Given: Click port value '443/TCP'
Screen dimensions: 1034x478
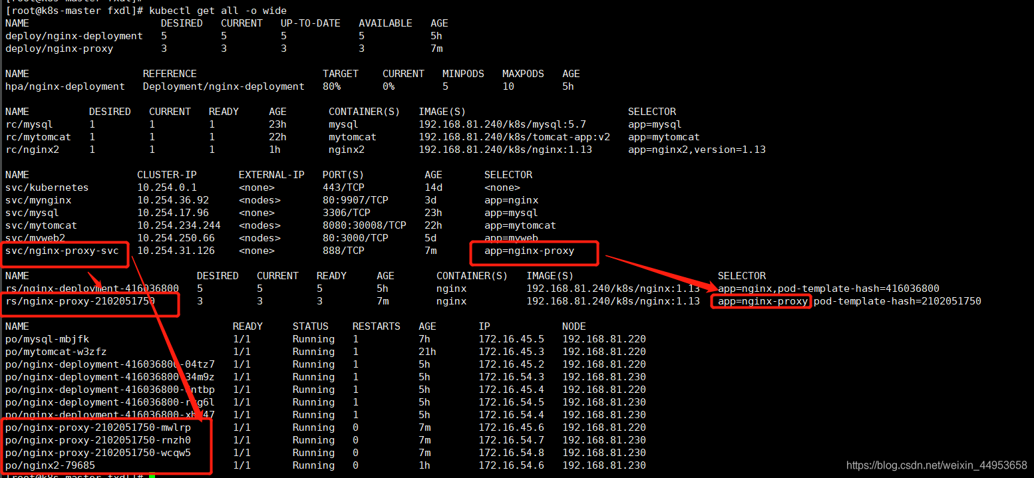Looking at the screenshot, I should coord(343,187).
